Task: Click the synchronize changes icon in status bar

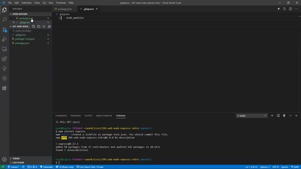Action: click(x=23, y=167)
